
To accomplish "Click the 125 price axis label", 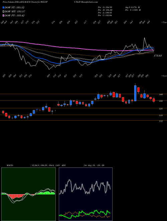I will [161, 109].
